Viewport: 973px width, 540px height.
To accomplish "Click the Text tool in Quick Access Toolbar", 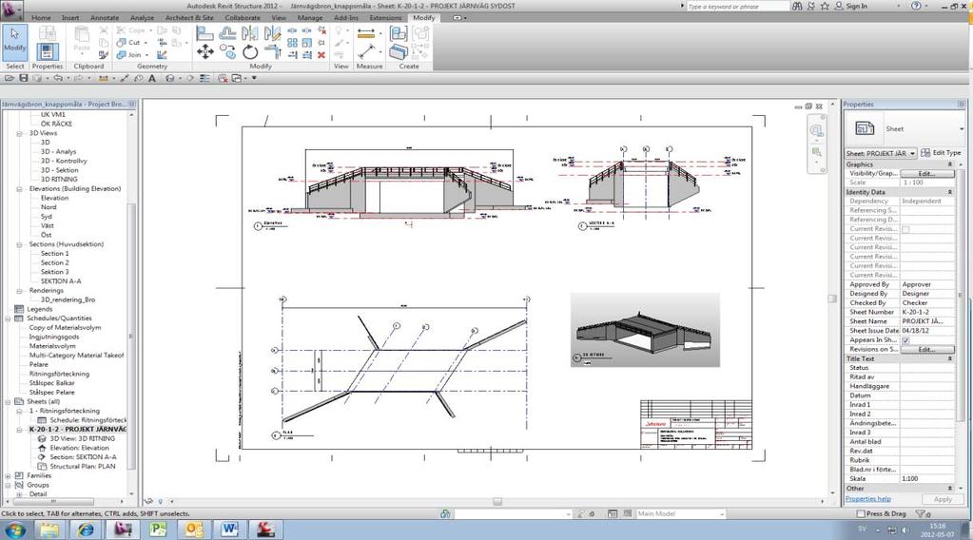I will click(x=152, y=78).
